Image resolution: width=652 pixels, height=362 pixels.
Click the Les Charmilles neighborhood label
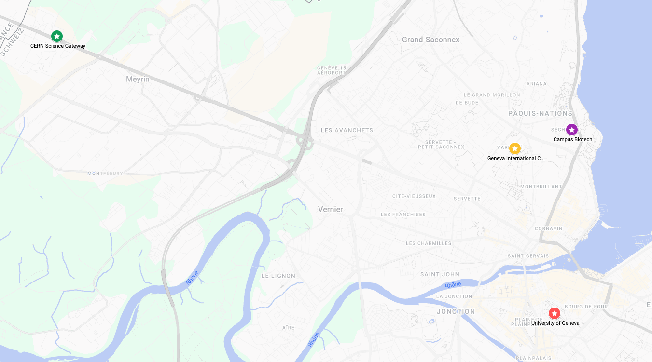(429, 243)
